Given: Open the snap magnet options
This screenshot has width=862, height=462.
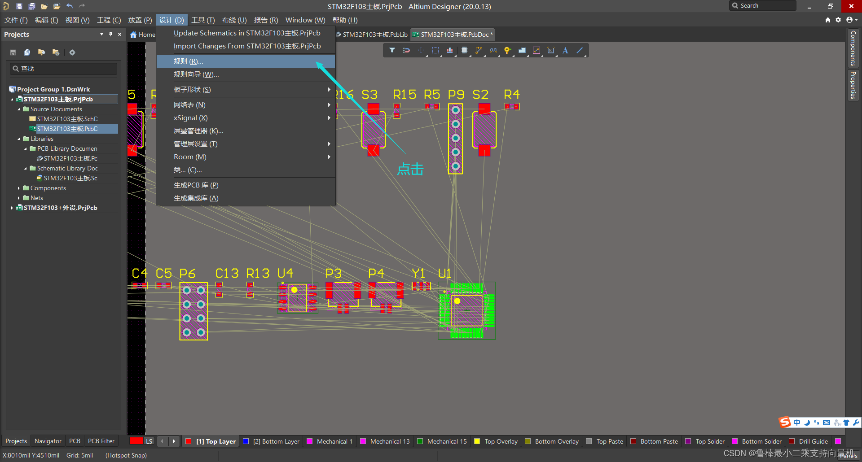Looking at the screenshot, I should pos(406,50).
